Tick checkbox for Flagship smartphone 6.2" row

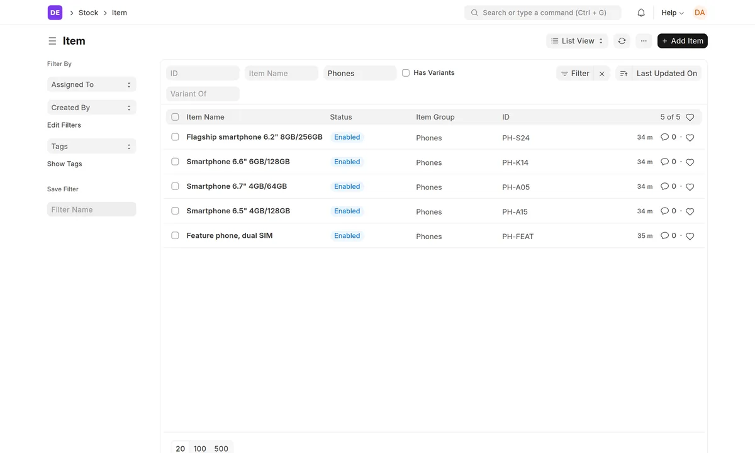point(175,137)
